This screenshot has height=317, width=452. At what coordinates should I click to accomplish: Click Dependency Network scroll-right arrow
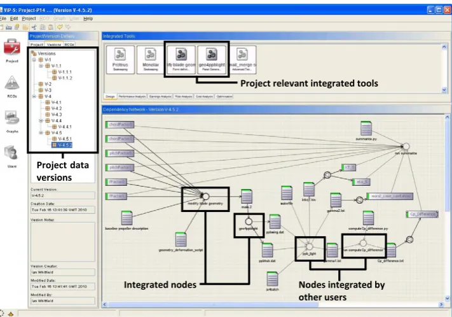coord(441,304)
